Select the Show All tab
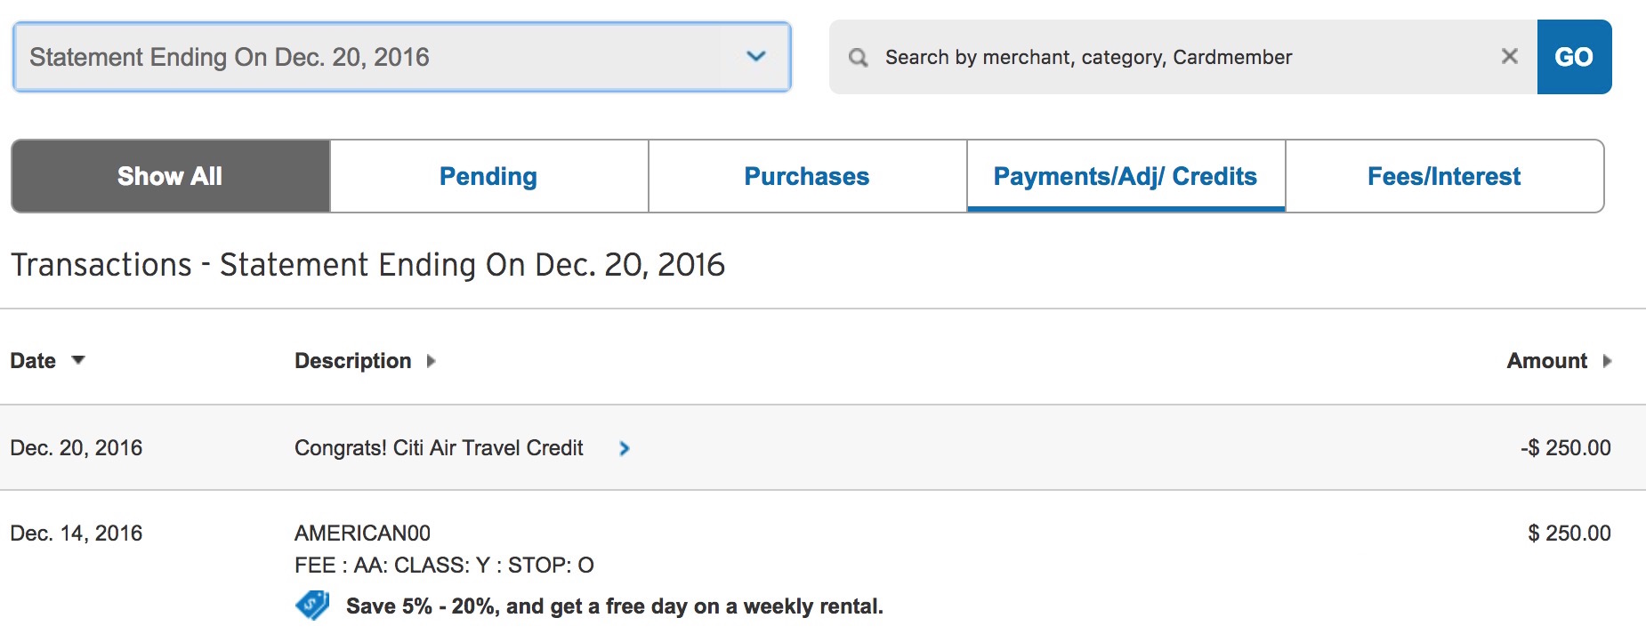Viewport: 1646px width, 642px height. [170, 176]
